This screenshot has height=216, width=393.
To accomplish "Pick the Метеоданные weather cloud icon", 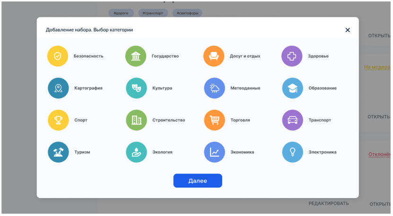I will click(x=214, y=88).
